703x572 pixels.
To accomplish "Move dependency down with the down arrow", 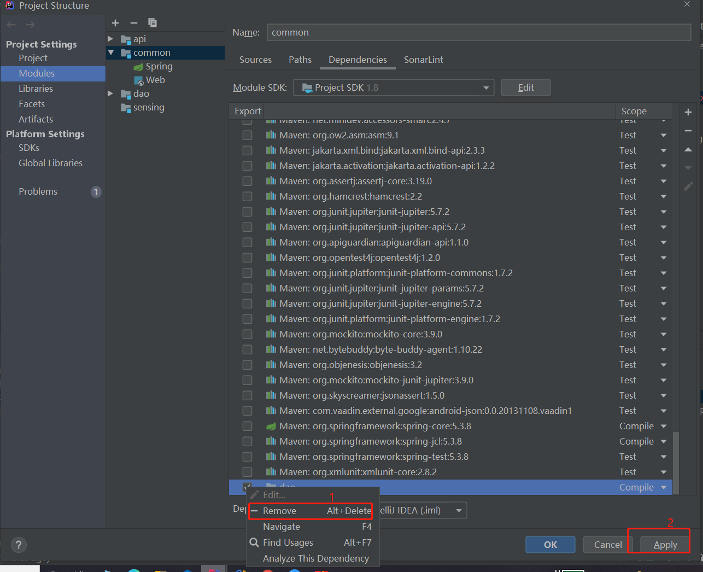I will (688, 168).
